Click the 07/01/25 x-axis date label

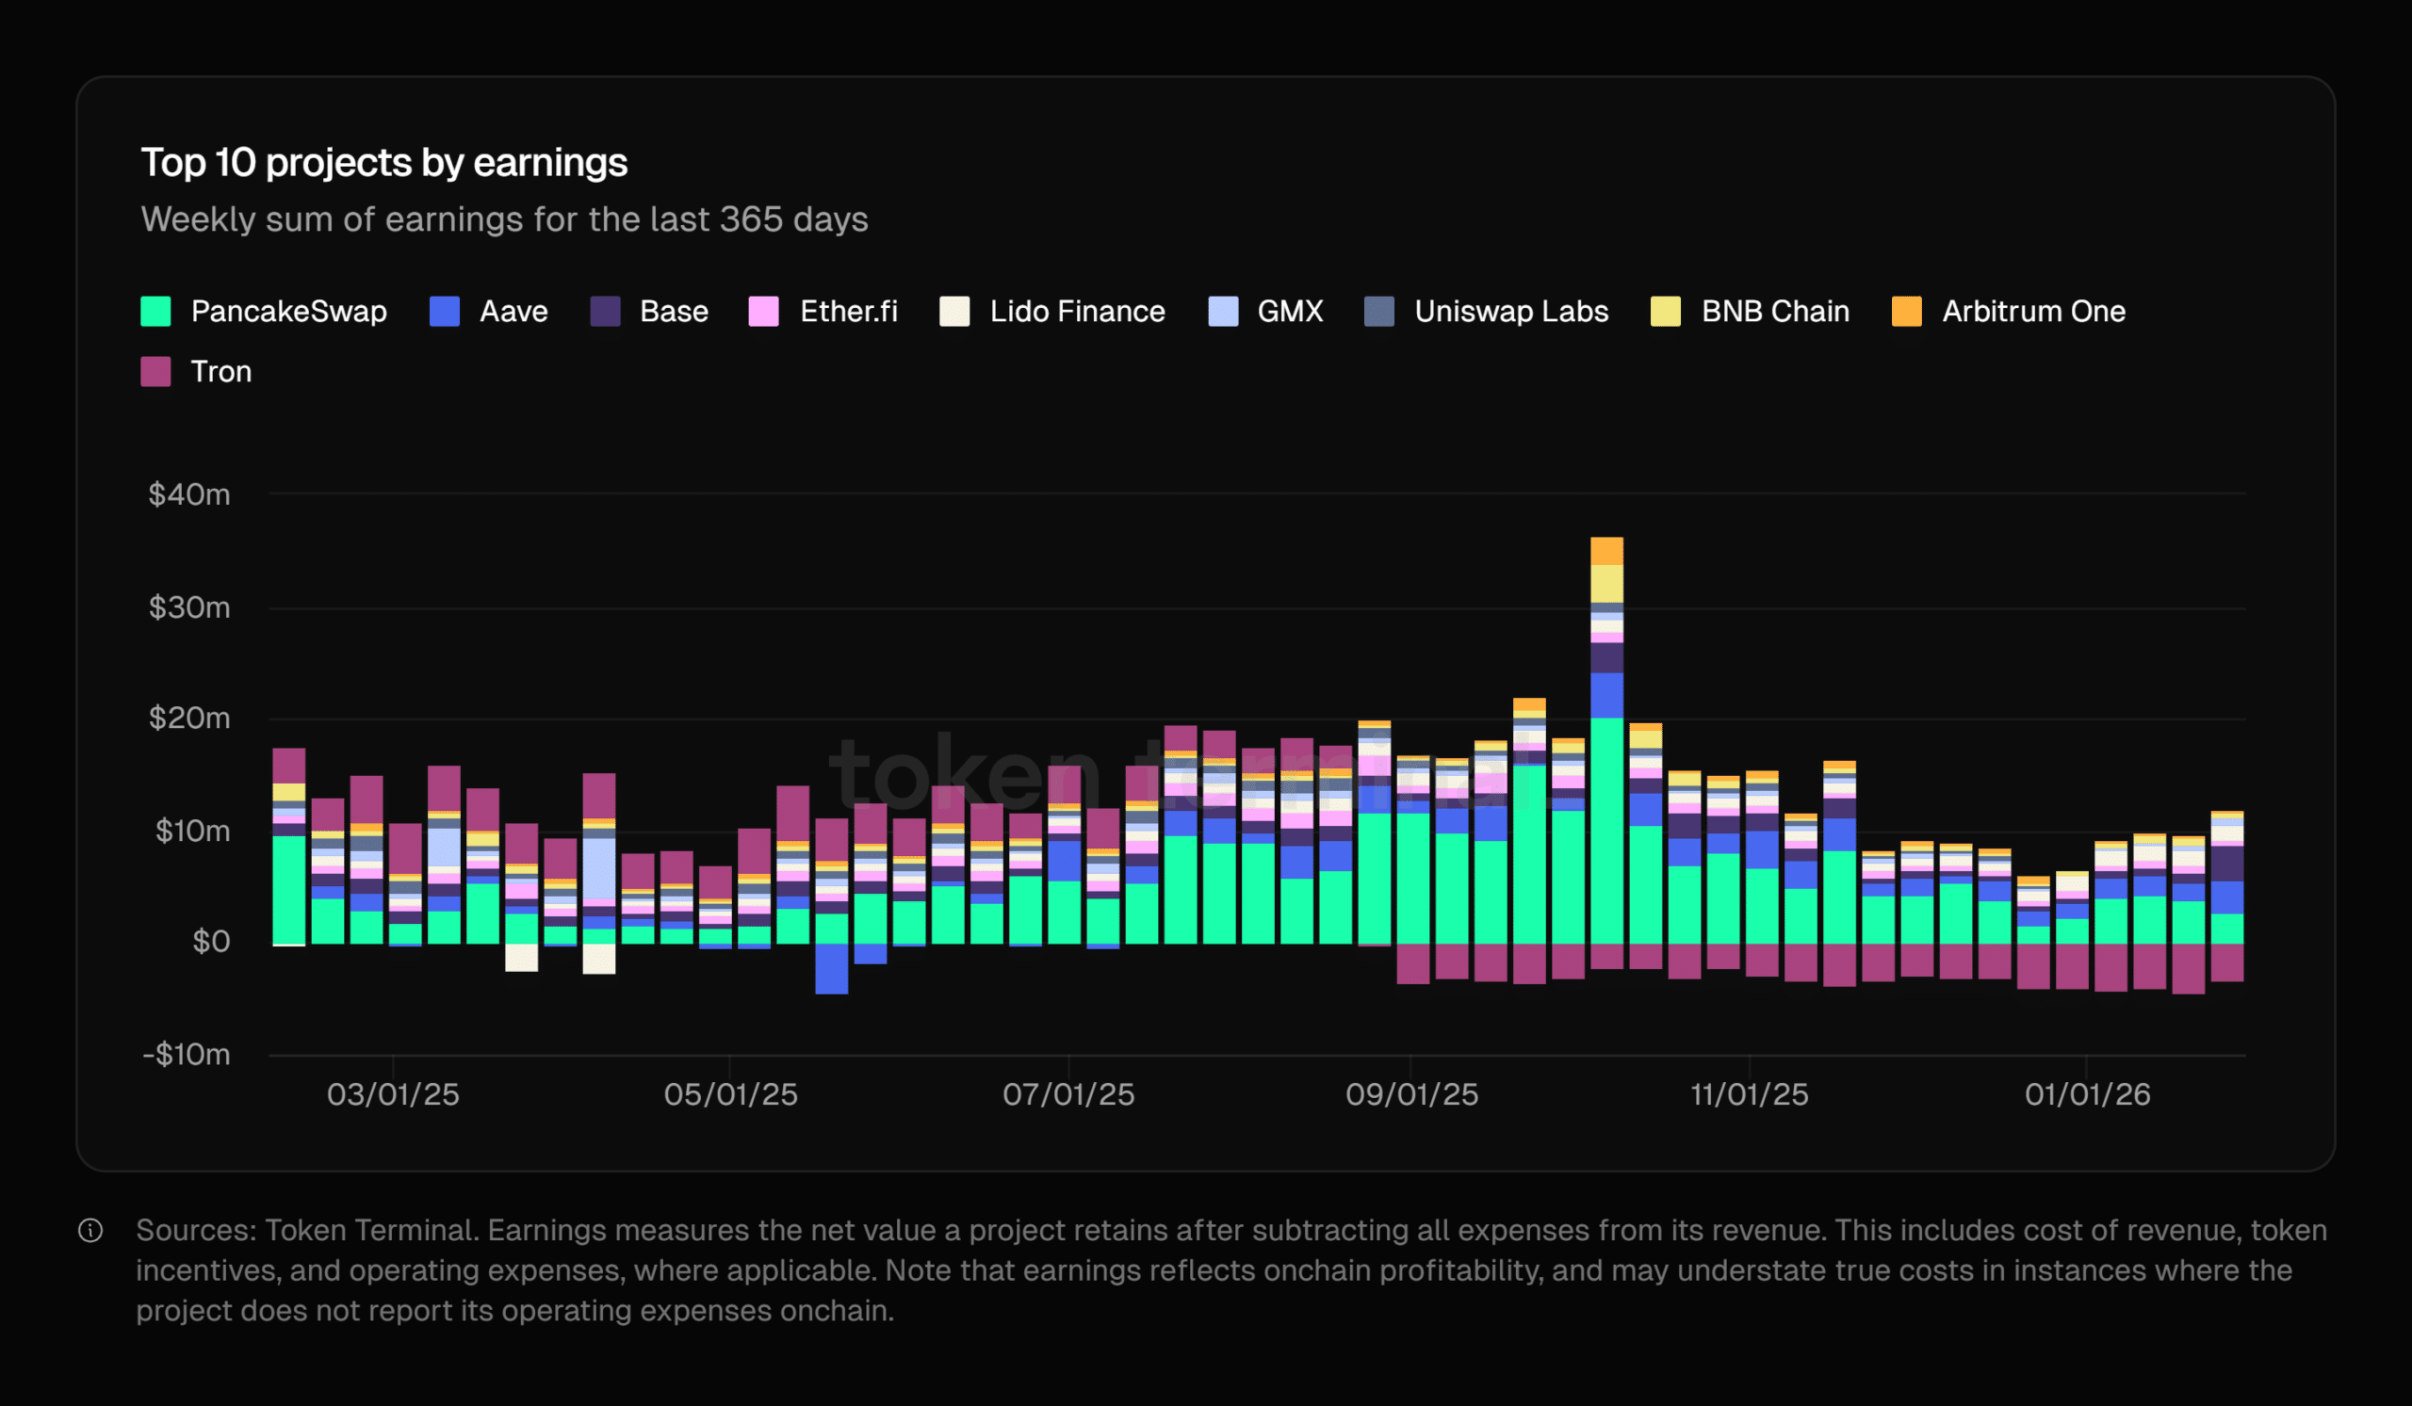pyautogui.click(x=1069, y=1094)
